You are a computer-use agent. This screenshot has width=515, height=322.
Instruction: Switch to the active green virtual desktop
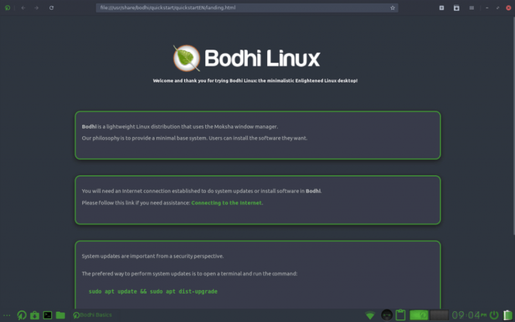pos(419,315)
